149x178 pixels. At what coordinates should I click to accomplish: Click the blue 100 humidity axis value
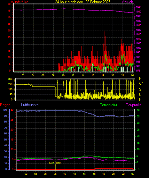(5, 110)
